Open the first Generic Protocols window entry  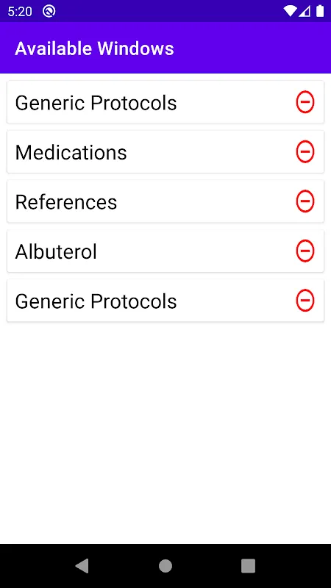click(x=165, y=102)
